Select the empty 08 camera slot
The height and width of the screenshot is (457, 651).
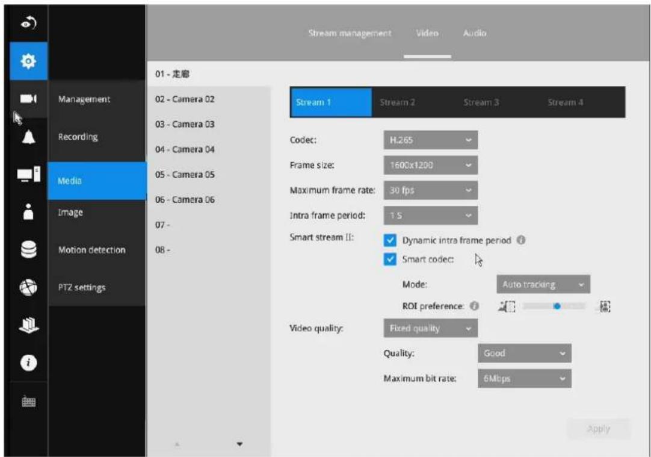(x=209, y=250)
